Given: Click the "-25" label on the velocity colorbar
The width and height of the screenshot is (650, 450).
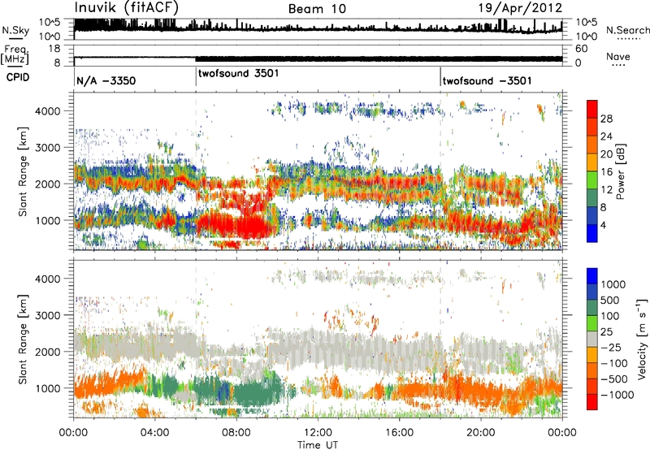Looking at the screenshot, I should 610,348.
